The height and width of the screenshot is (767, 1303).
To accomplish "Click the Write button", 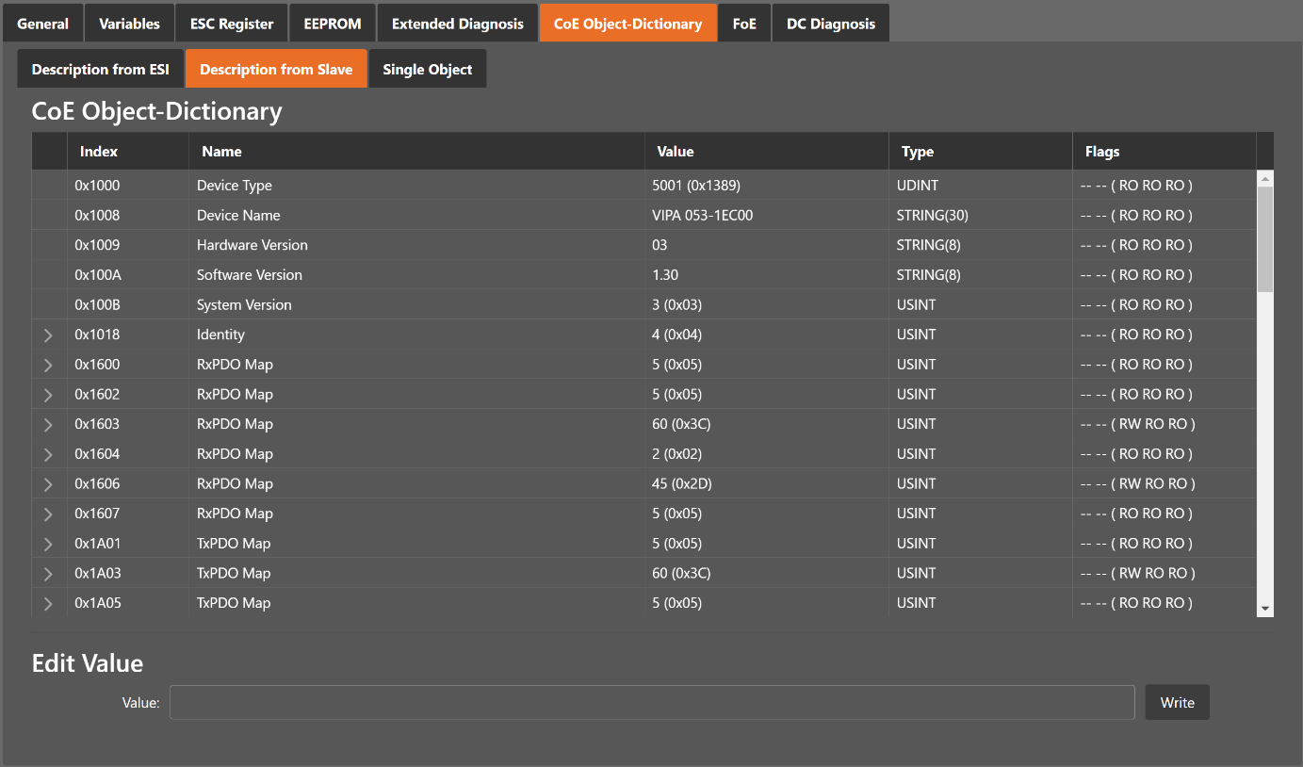I will coord(1177,702).
